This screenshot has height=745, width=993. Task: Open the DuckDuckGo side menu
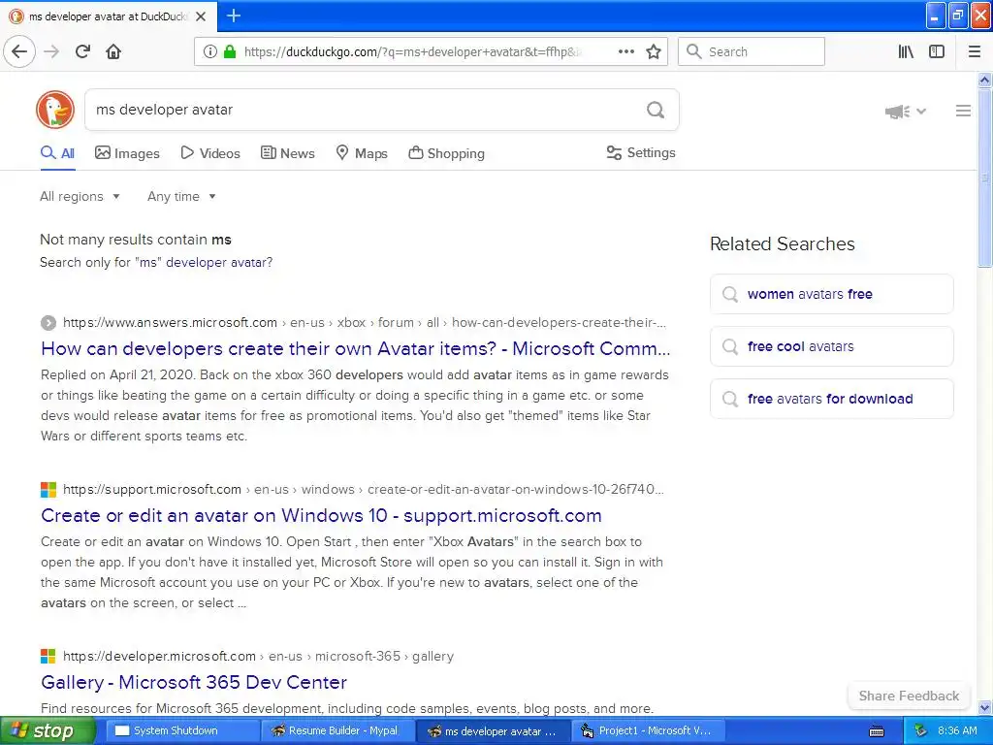tap(963, 111)
